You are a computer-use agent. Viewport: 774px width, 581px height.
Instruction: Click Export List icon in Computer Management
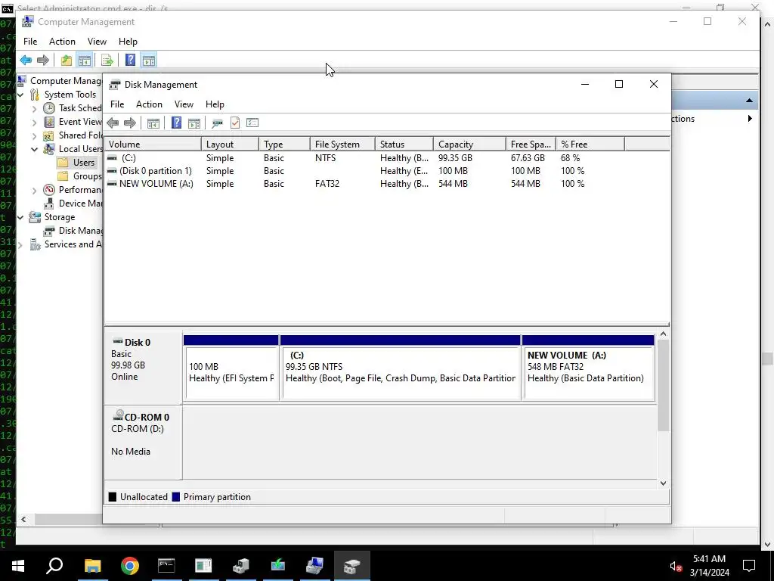click(107, 61)
